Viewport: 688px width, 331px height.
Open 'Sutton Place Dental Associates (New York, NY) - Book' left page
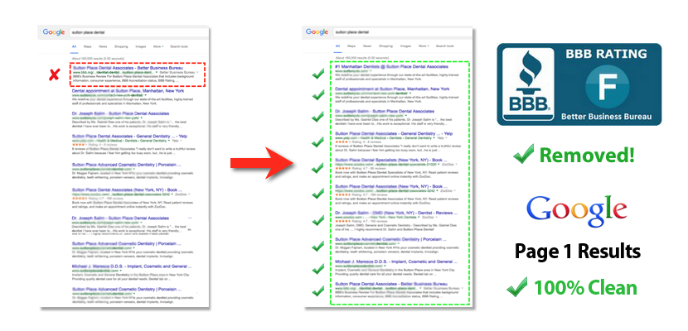127,189
